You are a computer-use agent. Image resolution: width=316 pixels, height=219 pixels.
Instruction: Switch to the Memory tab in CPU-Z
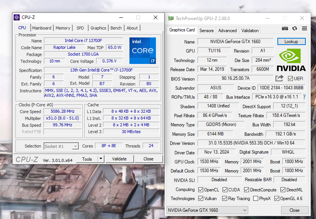(63, 28)
